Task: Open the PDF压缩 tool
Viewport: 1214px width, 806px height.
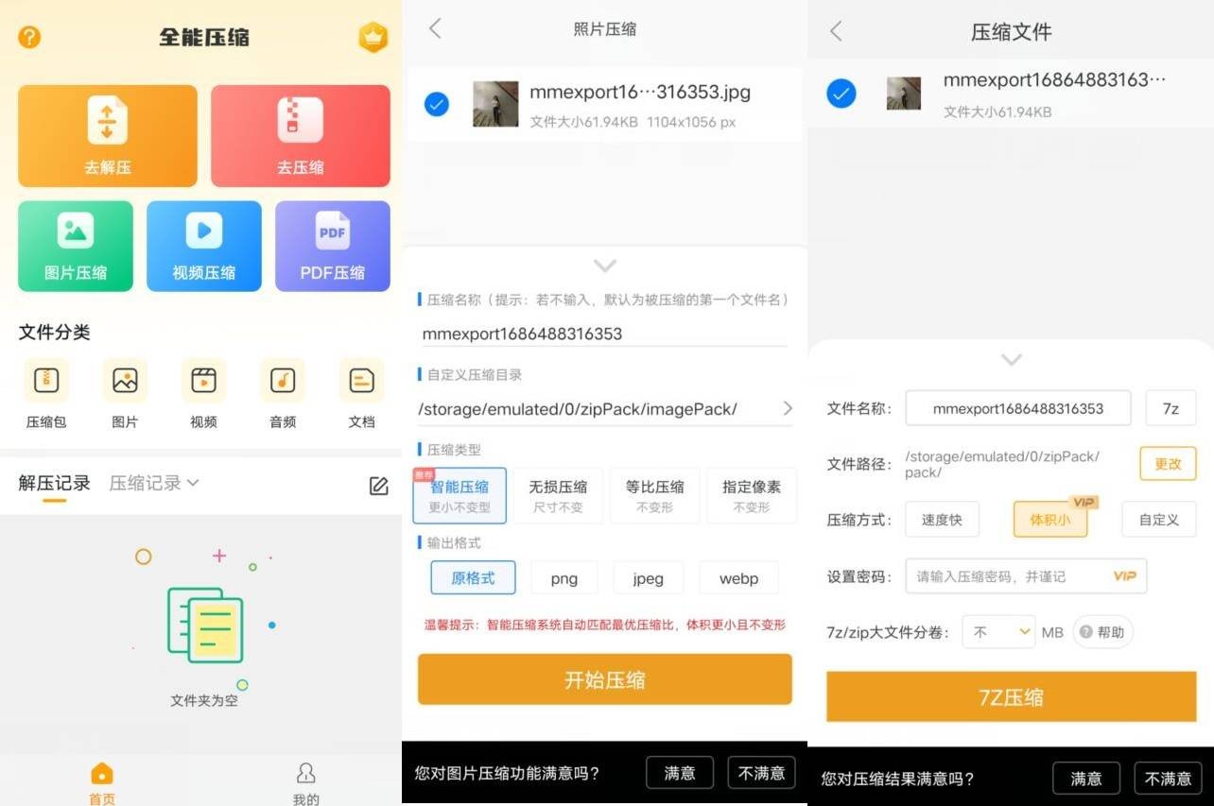Action: 332,246
